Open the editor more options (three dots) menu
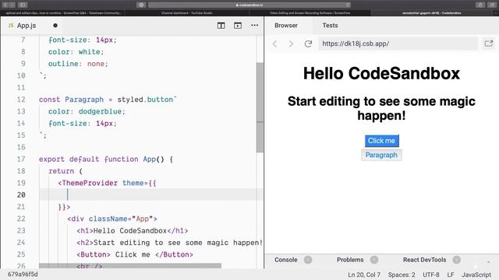499x280 pixels. (255, 25)
